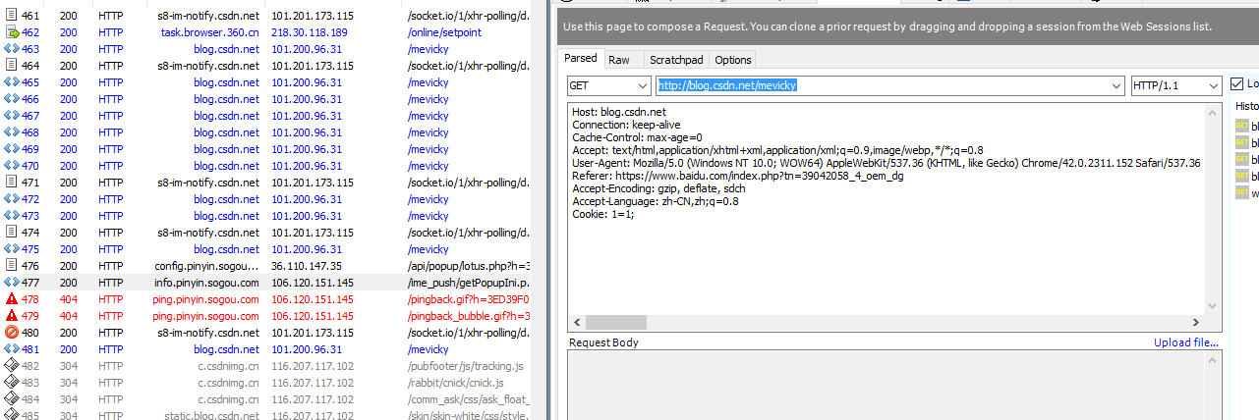Select result code 304 in session 483
The image size is (1259, 420).
tap(68, 383)
